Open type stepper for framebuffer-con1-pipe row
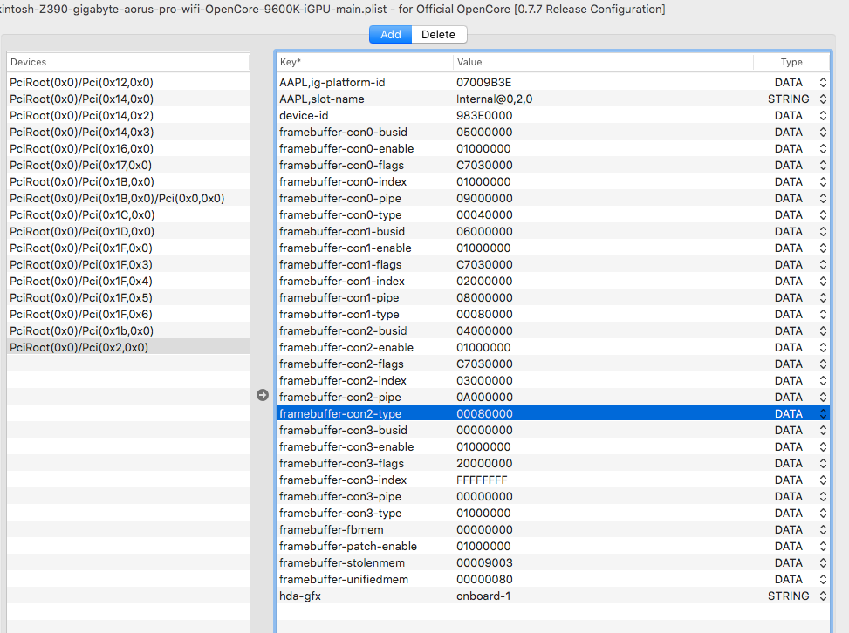The height and width of the screenshot is (633, 849). (823, 297)
